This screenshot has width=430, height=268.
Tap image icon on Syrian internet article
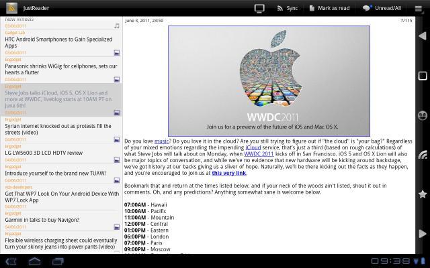pyautogui.click(x=117, y=139)
